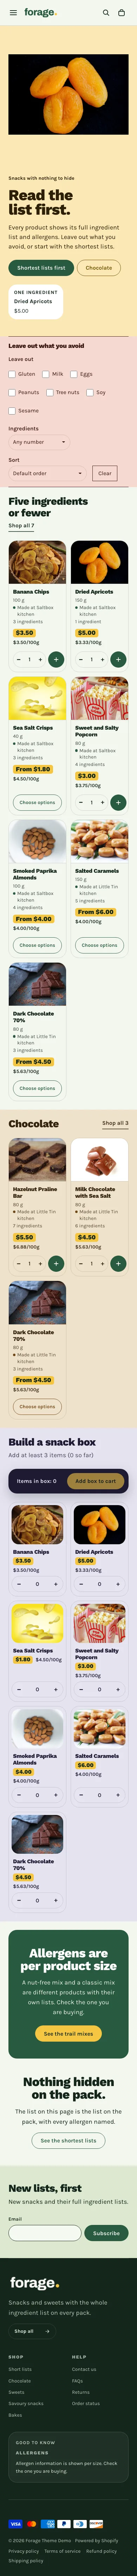
Task: Select the Shortest lists first pill
Action: pos(41,268)
